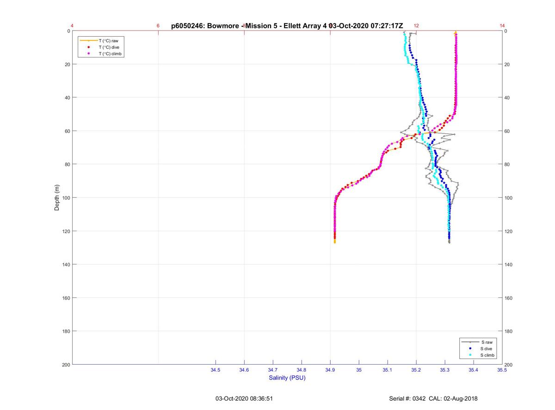
Task: Click depth tick 20 on the left axis
Action: point(67,64)
